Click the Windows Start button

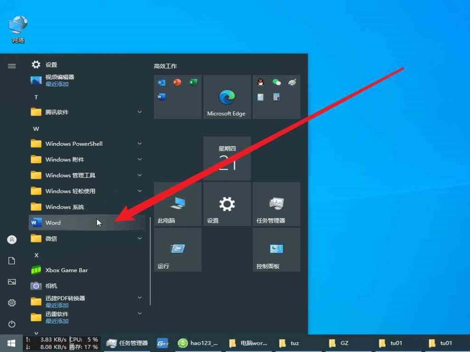11,343
